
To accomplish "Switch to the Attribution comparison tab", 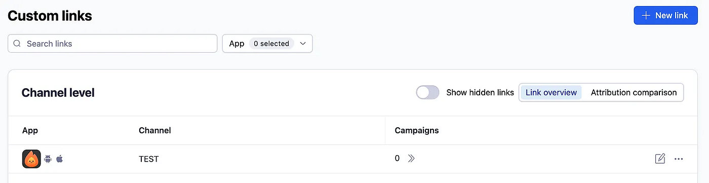I will [634, 92].
